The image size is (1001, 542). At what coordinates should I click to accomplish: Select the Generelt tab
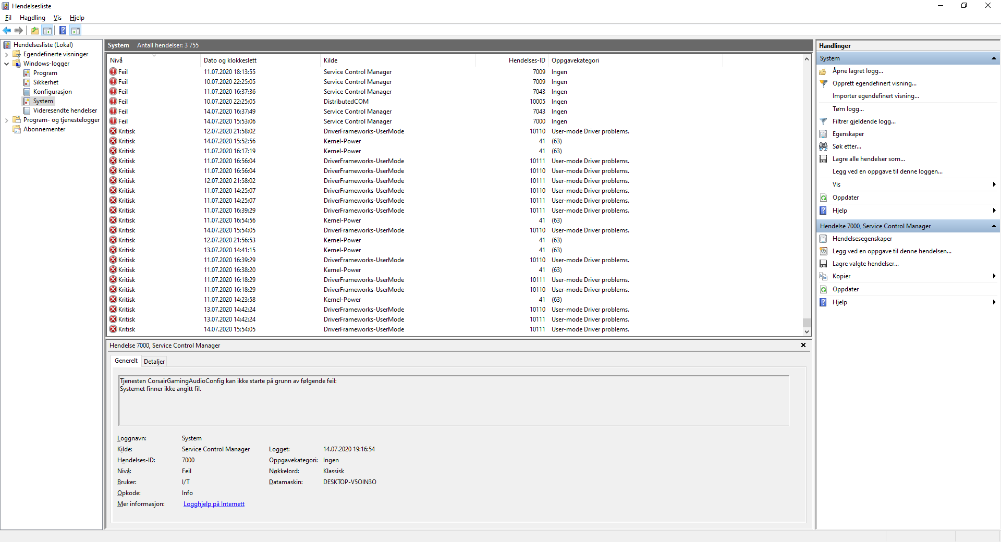[x=126, y=361]
